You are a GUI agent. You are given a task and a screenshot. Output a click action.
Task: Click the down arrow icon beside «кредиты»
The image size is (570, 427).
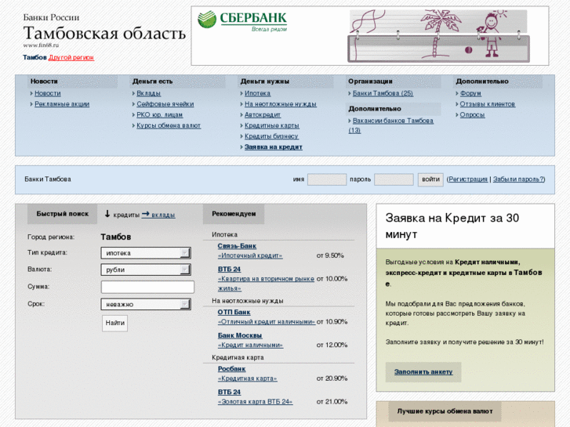tap(107, 214)
